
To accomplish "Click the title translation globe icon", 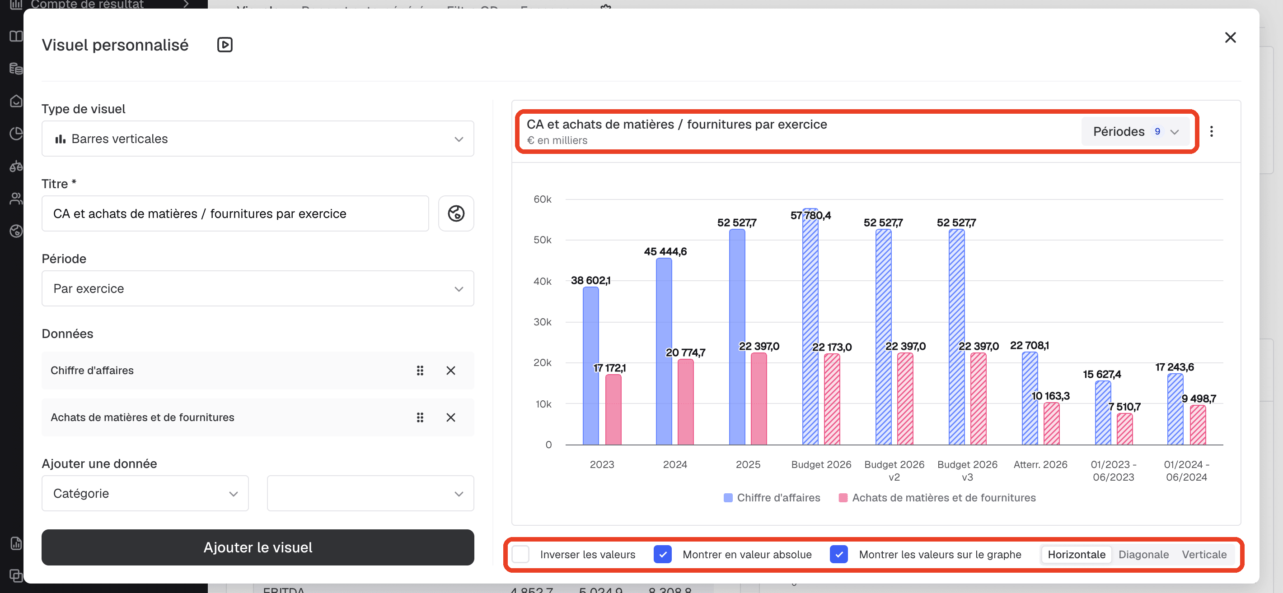I will [456, 213].
